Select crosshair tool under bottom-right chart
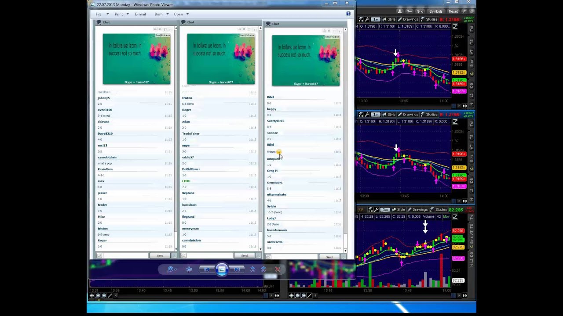Screen dimensions: 563x316 click(x=291, y=296)
